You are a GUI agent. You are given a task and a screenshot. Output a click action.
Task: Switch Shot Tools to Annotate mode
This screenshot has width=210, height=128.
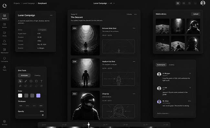tap(24, 75)
